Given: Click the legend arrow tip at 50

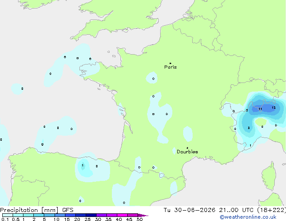Looking at the screenshot, I should [x=143, y=215].
